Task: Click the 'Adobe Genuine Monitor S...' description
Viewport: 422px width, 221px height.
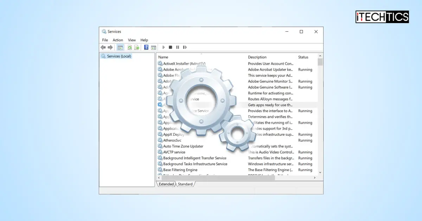Action: click(270, 81)
